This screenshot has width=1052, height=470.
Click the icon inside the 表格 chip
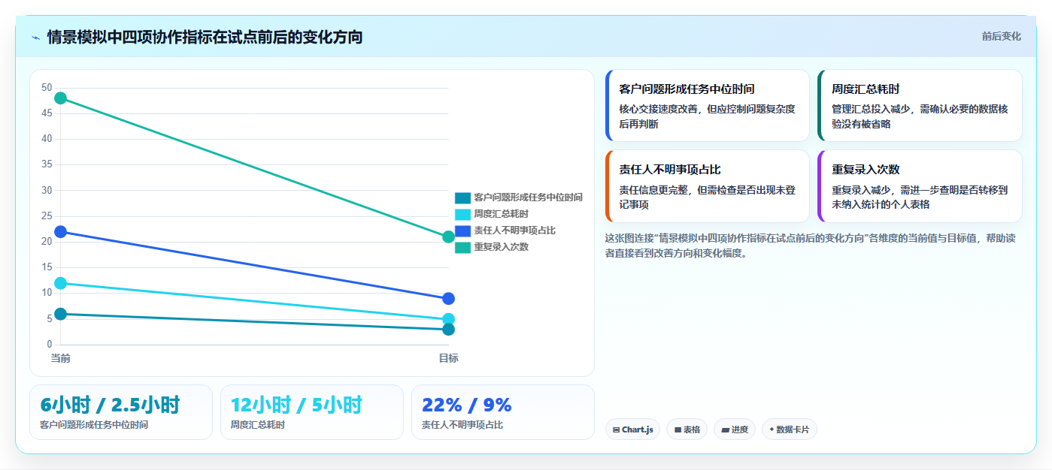point(678,430)
